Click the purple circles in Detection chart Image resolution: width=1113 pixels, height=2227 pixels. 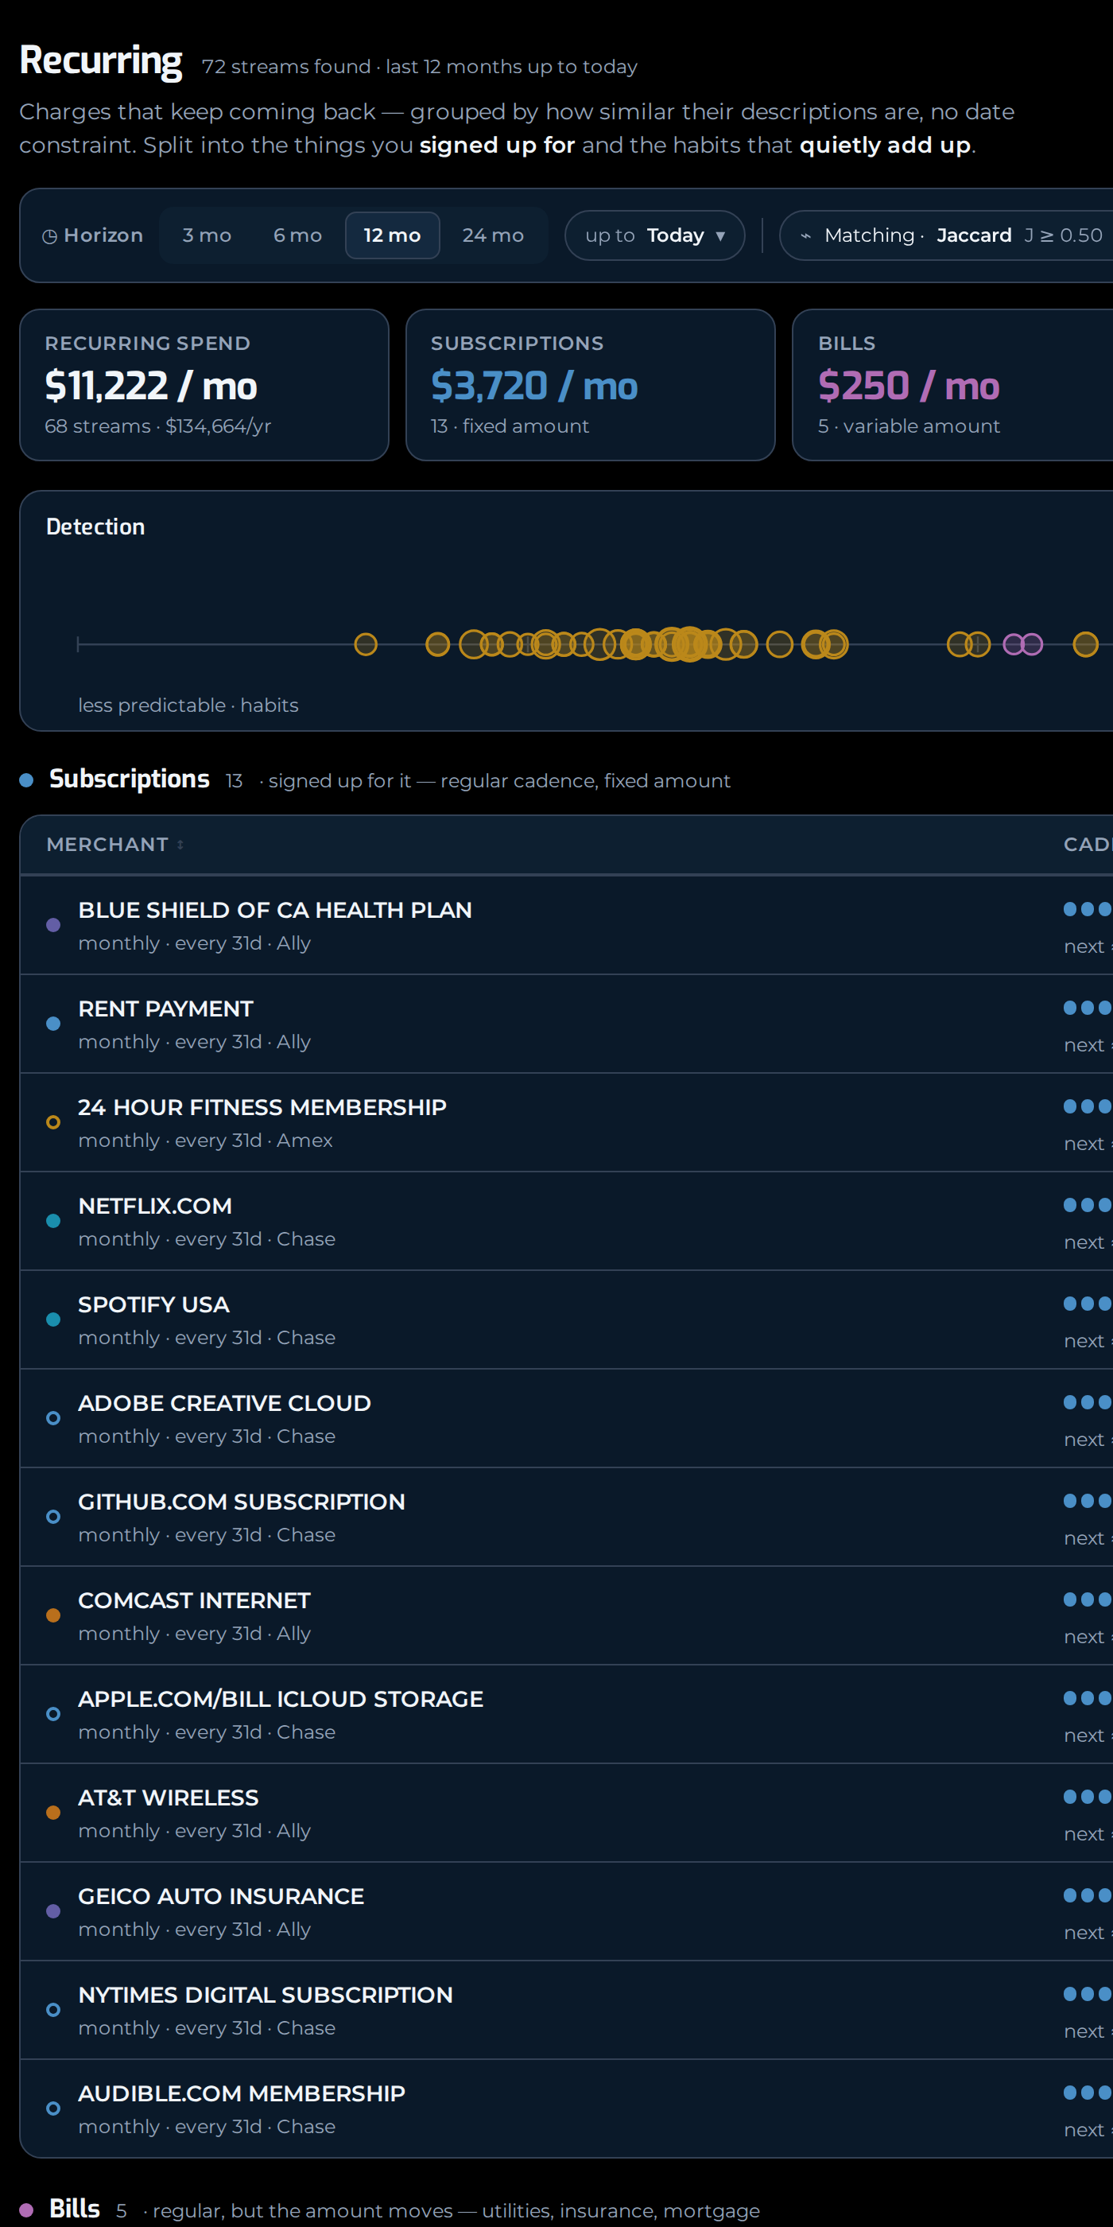click(1023, 644)
